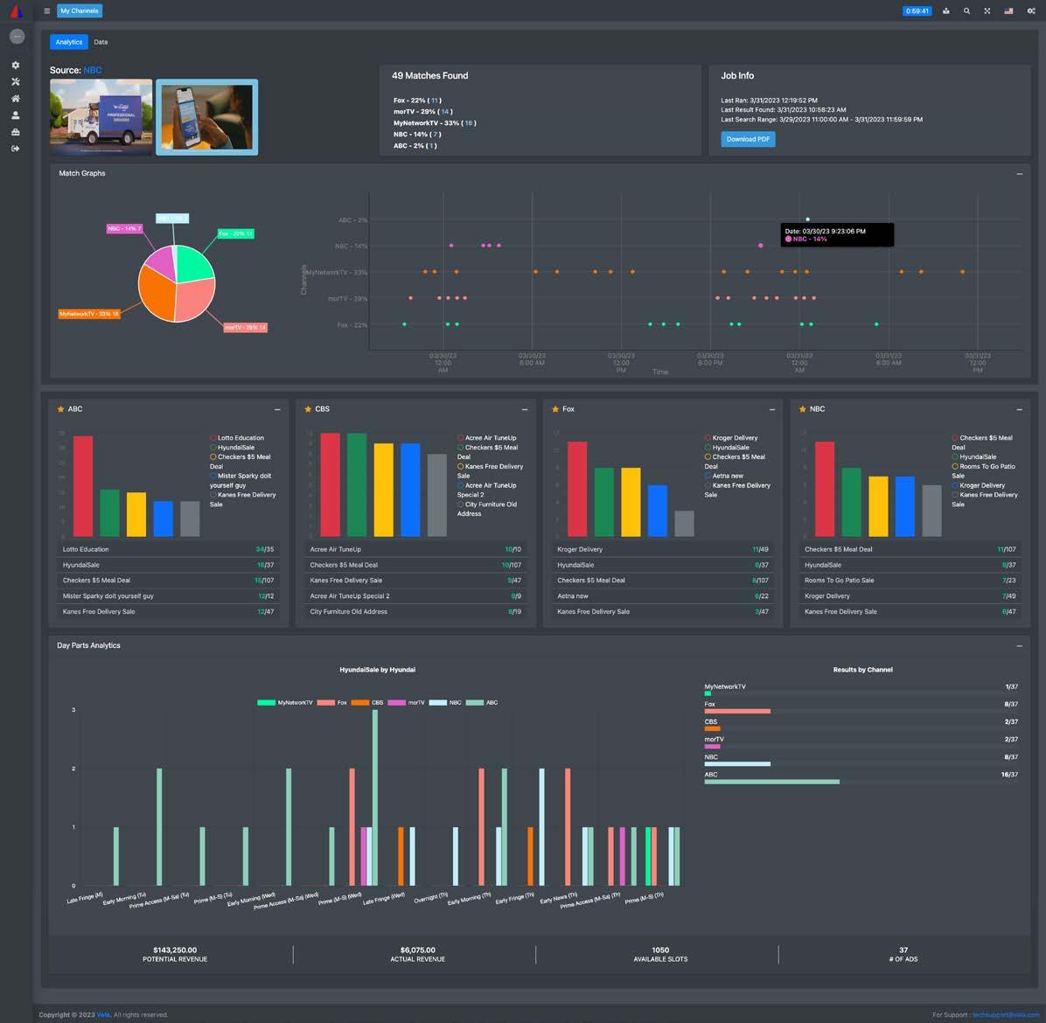Viewport: 1046px width, 1023px height.
Task: Open the podium icon in top bar
Action: (x=946, y=10)
